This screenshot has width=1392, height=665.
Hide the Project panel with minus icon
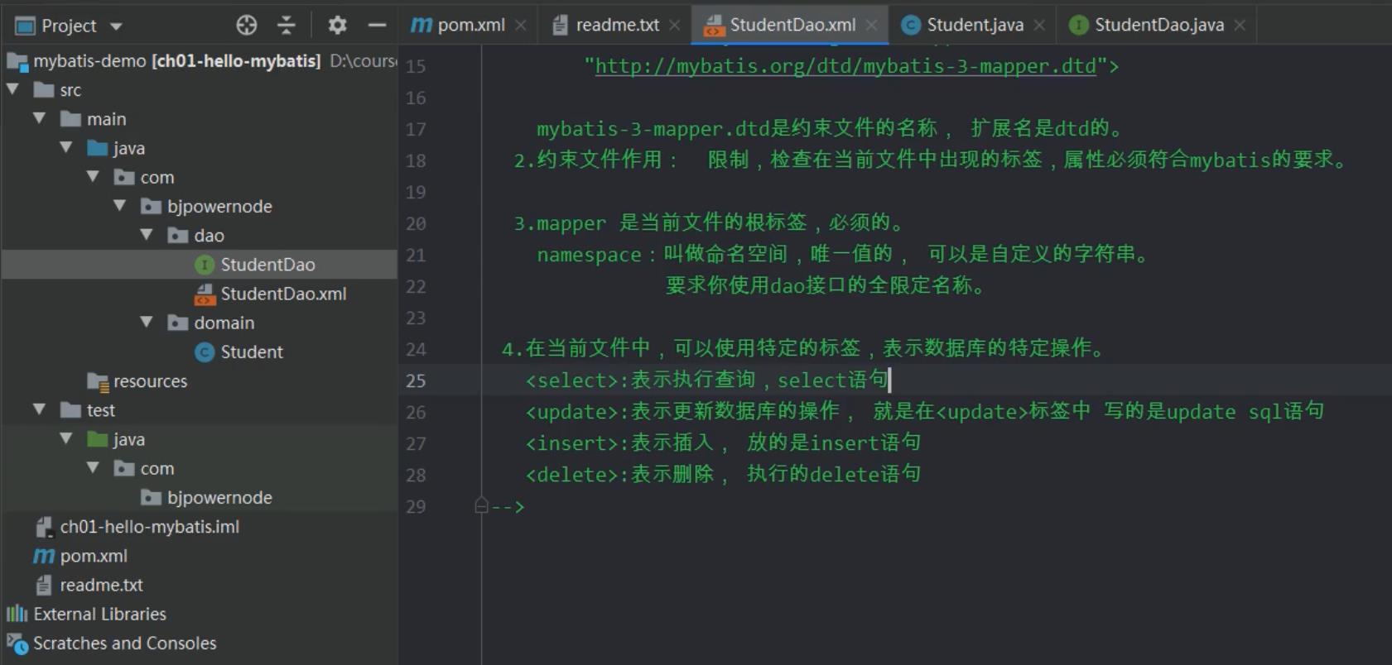coord(377,26)
